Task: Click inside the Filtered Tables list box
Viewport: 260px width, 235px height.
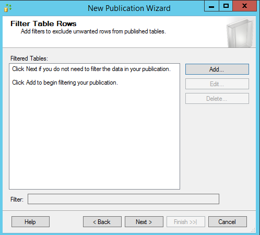Action: coord(94,126)
